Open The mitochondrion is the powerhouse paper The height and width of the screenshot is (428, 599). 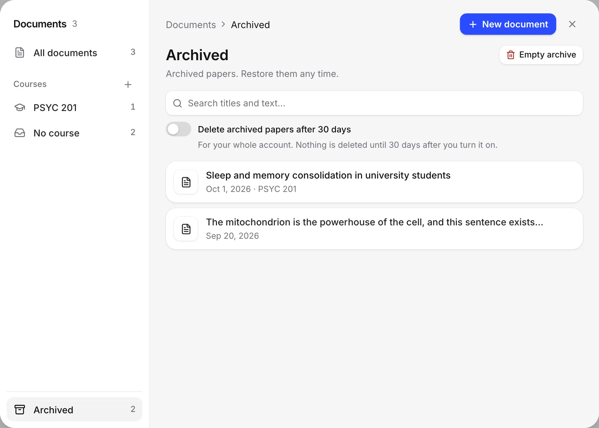pos(374,229)
